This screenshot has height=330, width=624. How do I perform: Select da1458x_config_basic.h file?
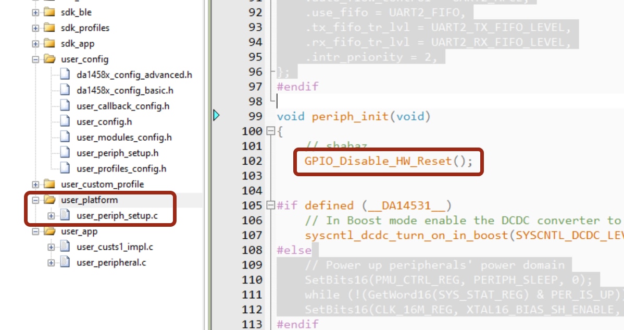(x=125, y=90)
